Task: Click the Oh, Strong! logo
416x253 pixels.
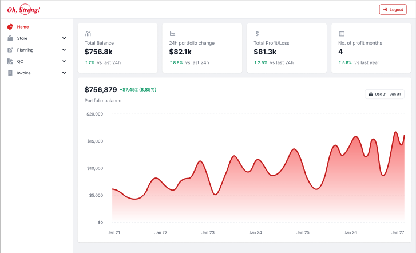Action: [23, 10]
